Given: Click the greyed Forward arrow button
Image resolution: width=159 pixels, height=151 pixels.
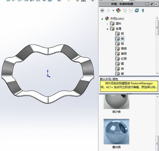Looking at the screenshot, I should tap(108, 11).
